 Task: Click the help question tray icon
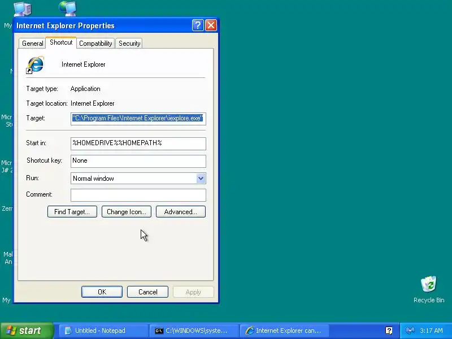(389, 331)
